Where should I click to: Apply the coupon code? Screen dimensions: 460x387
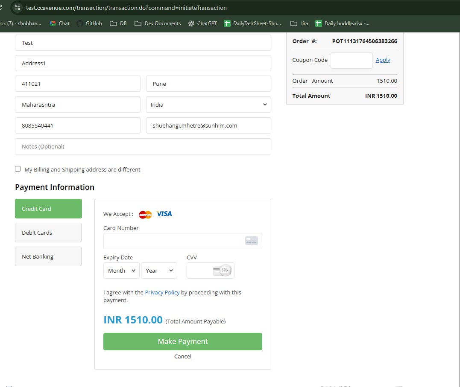pos(383,60)
